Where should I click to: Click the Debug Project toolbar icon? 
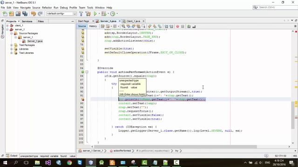[x=104, y=13]
